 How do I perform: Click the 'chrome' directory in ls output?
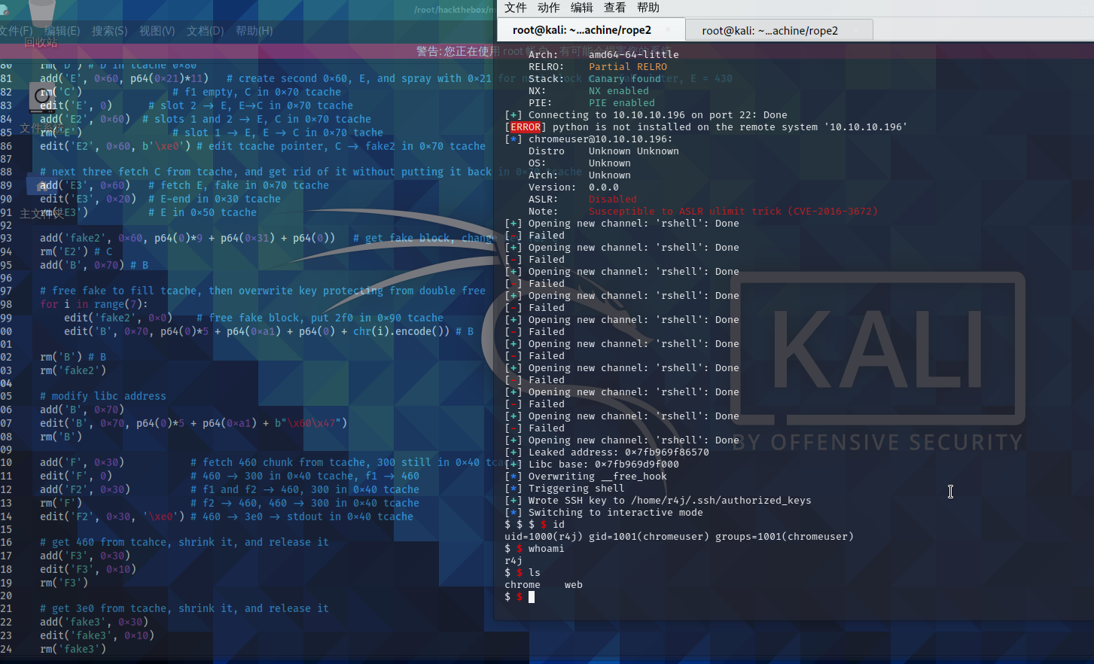[523, 585]
